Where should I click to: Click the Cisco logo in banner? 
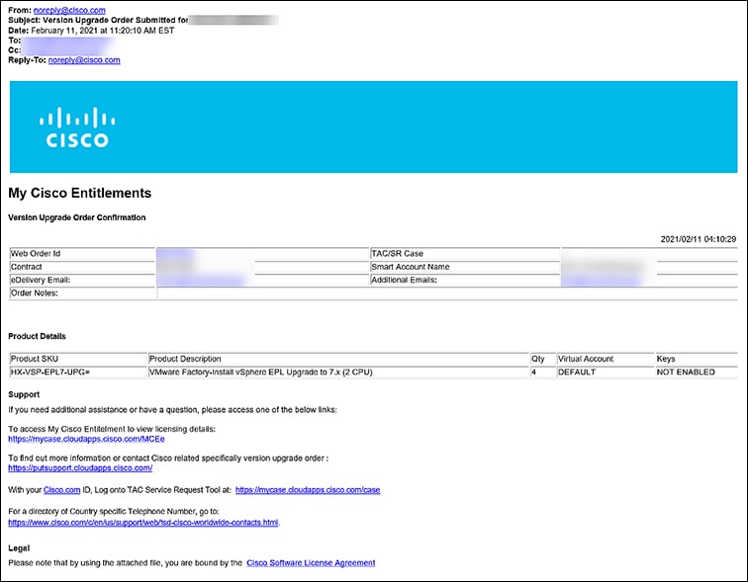point(77,126)
